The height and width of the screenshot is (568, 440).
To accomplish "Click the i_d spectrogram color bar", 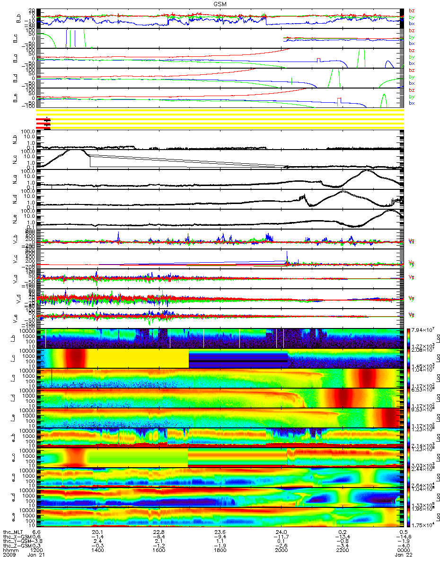I will pos(409,398).
